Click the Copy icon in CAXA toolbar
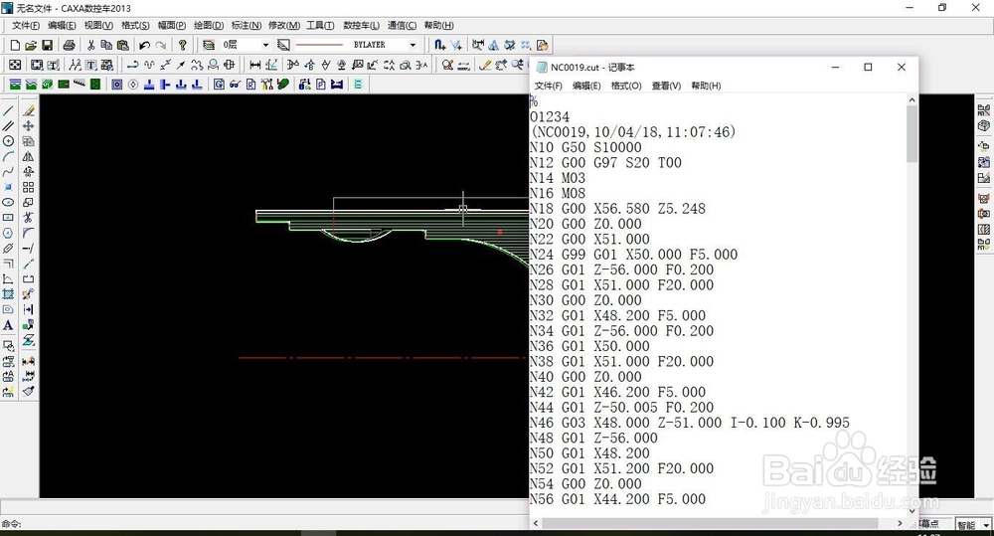 click(x=106, y=45)
